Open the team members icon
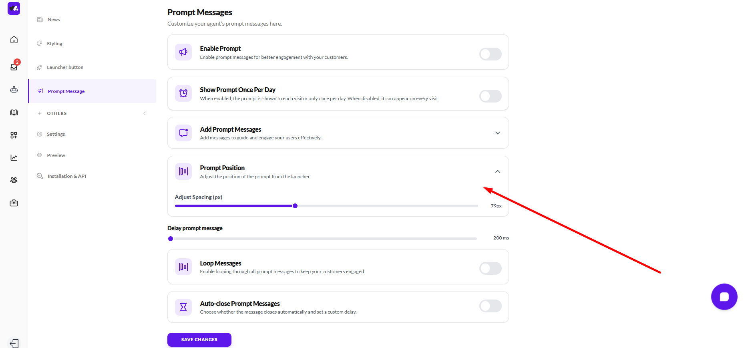The width and height of the screenshot is (750, 348). 14,180
